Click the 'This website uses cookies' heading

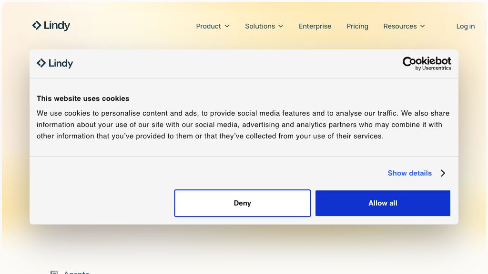click(83, 98)
